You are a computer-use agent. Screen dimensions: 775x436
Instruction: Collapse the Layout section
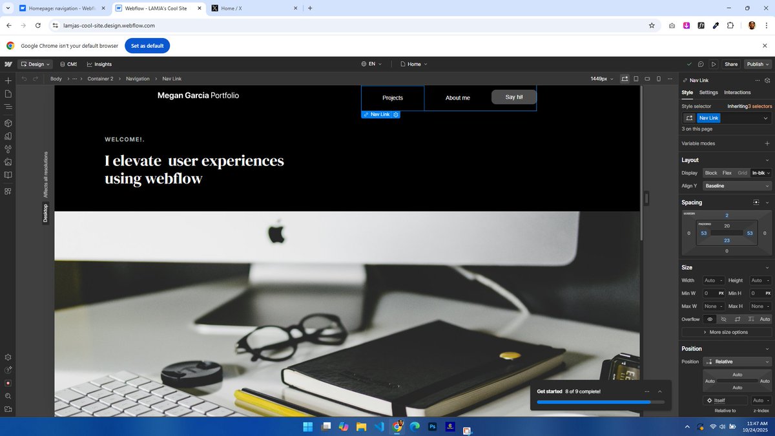767,160
